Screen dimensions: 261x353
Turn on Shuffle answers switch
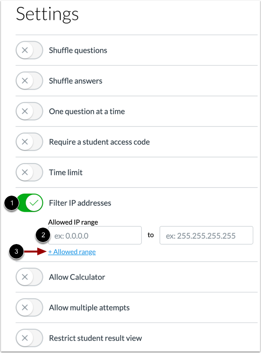[x=29, y=80]
